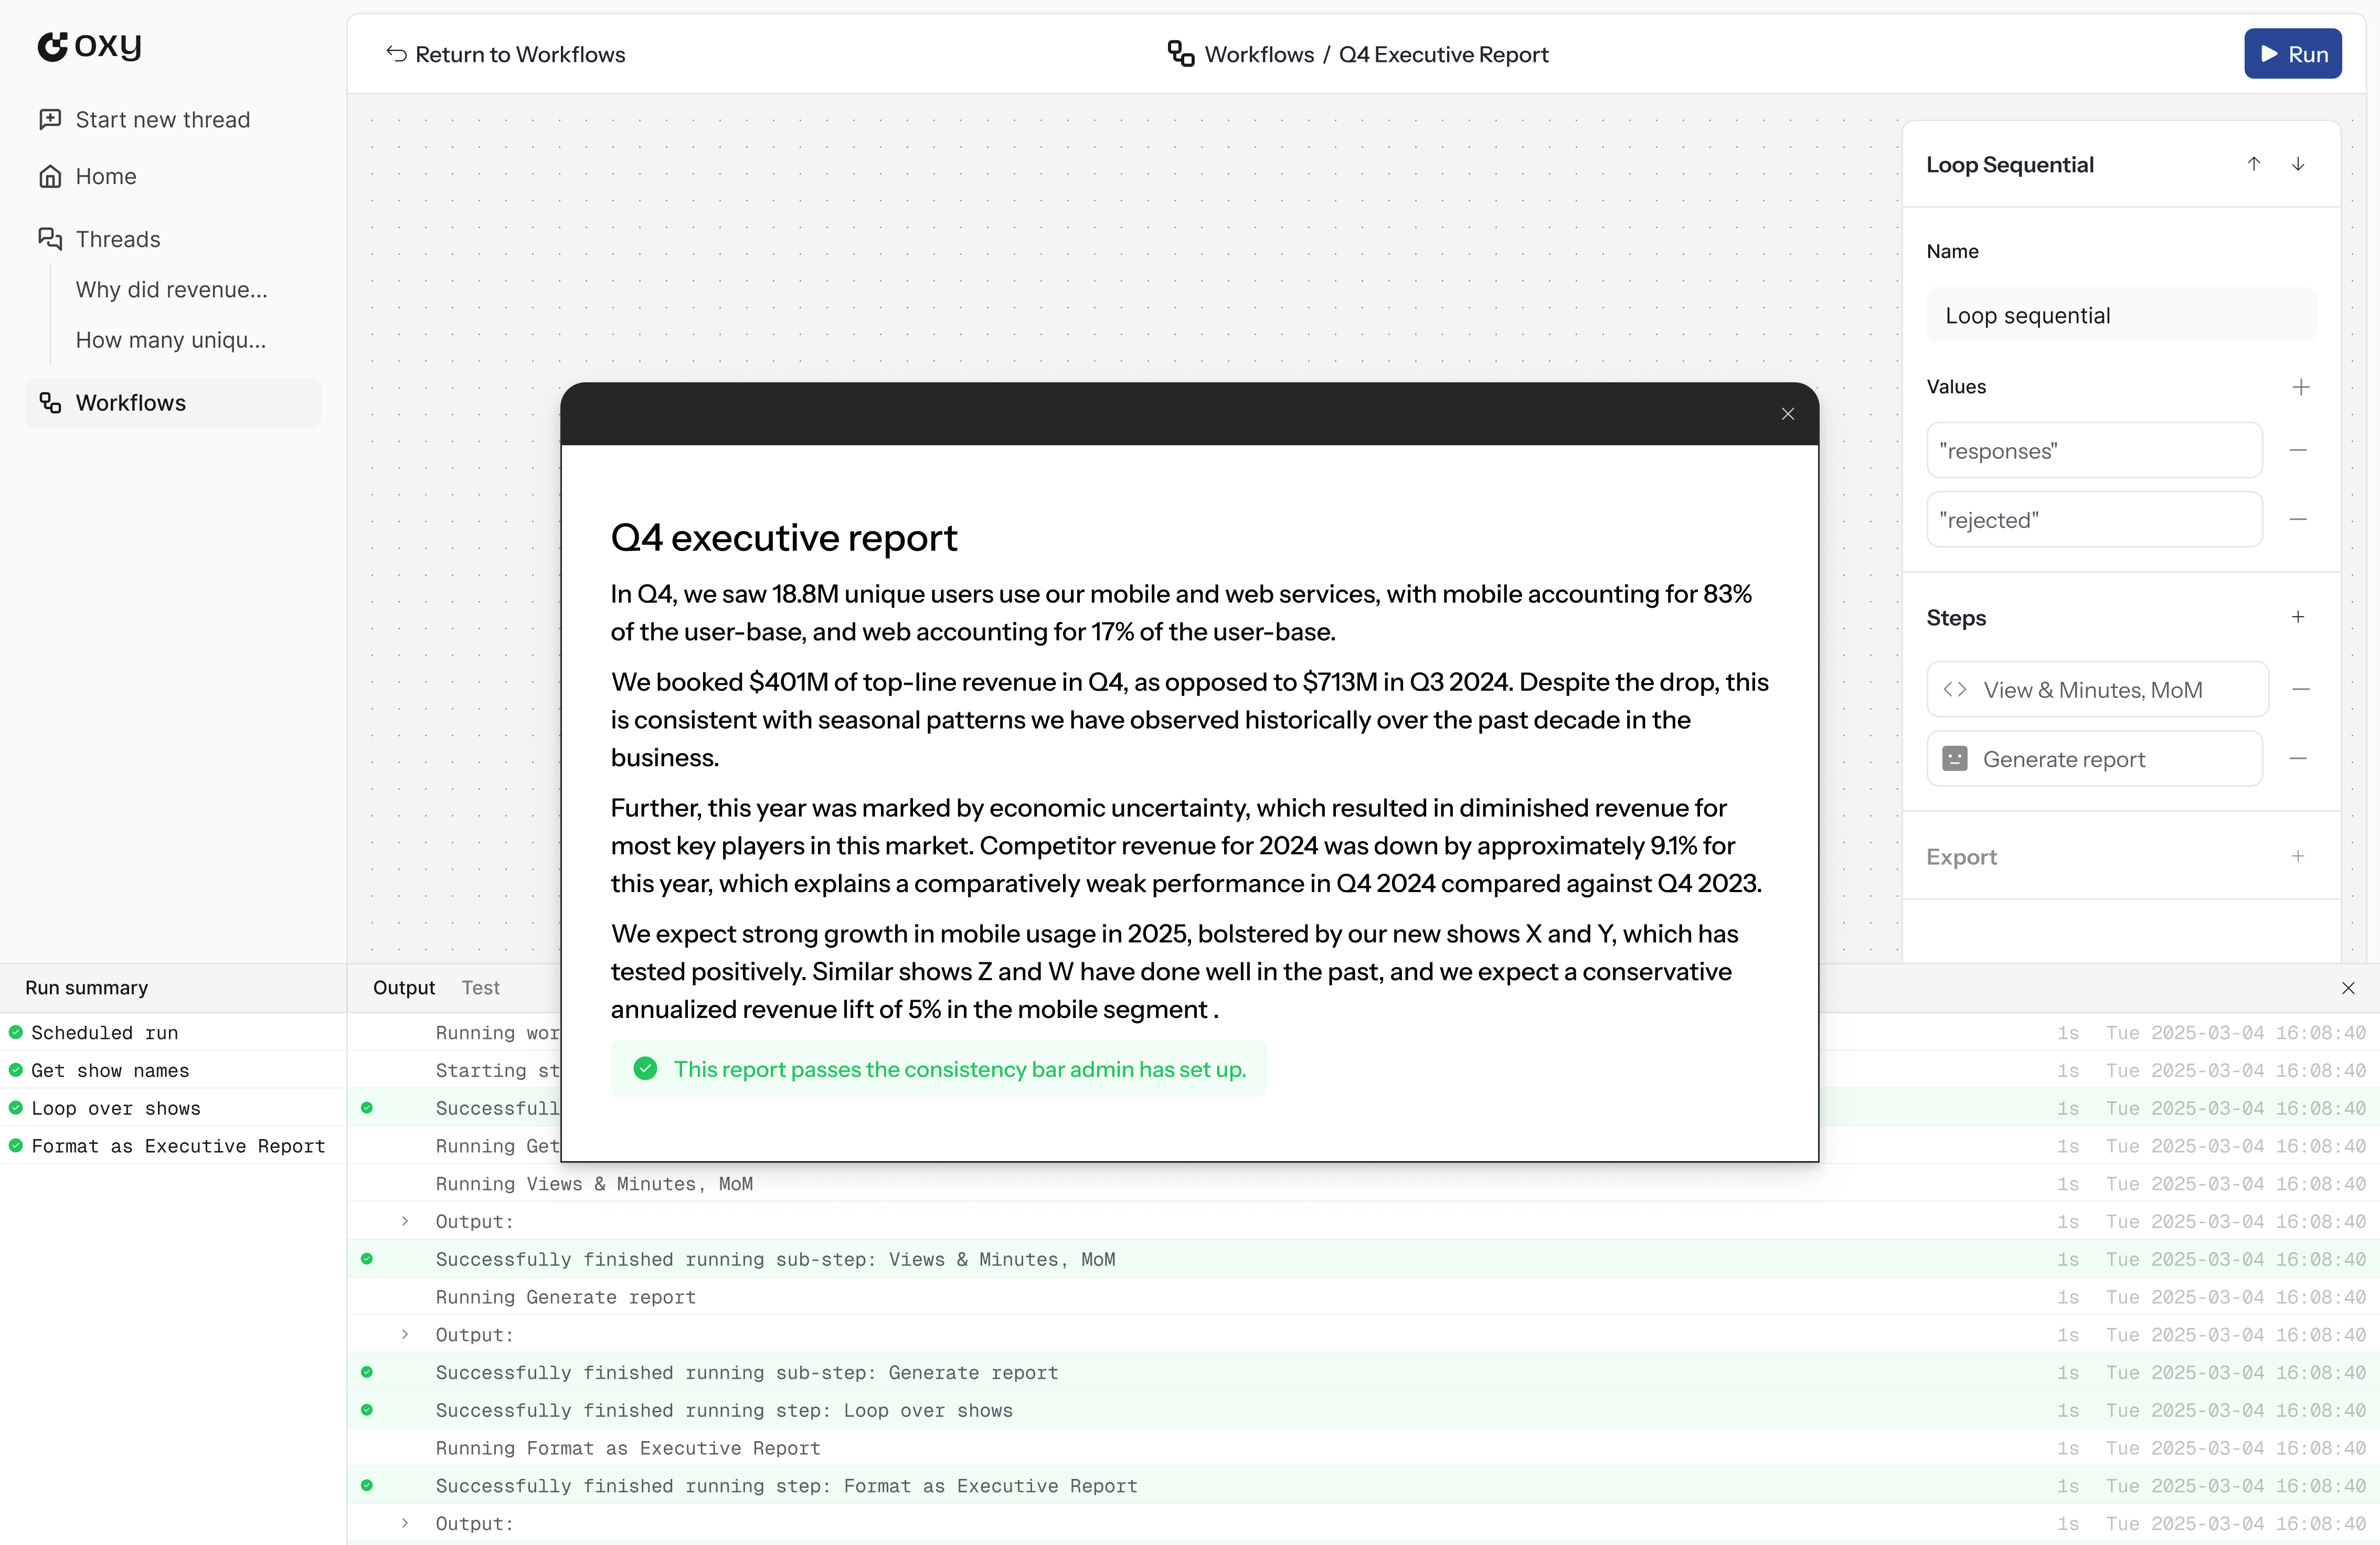2380x1545 pixels.
Task: Move Loop Sequential step up arrow
Action: (2254, 164)
